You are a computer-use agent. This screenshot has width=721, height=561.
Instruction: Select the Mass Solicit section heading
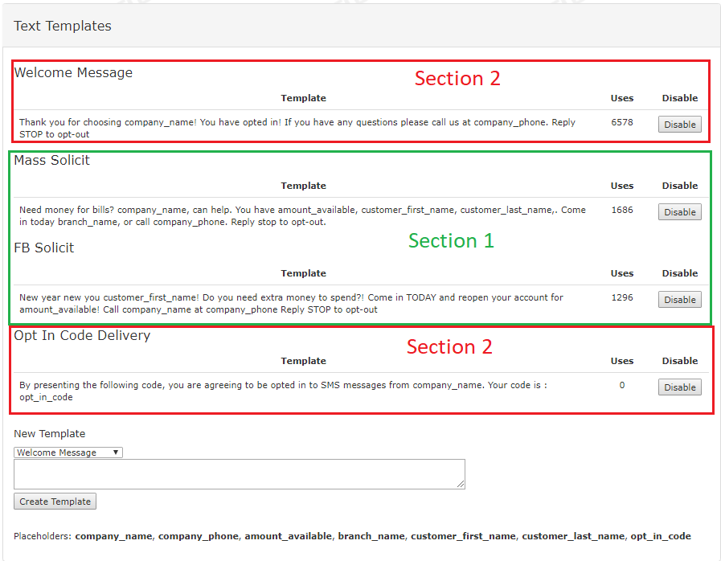(x=51, y=160)
